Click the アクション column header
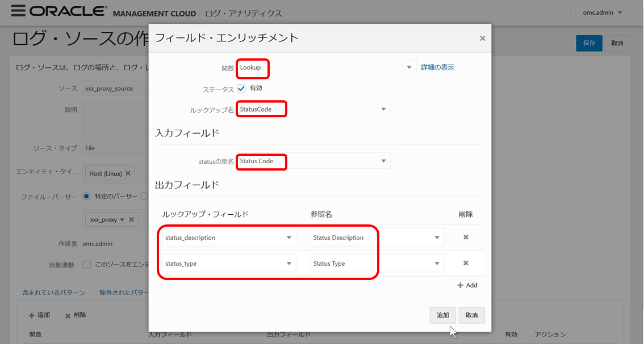Viewport: 644px width, 344px height. point(550,334)
